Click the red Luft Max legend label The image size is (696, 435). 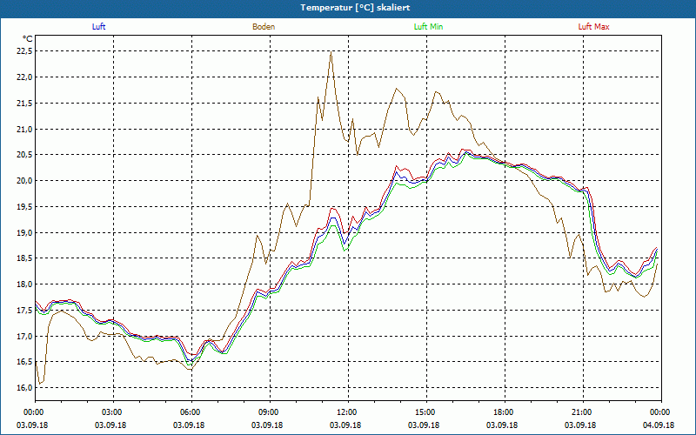[593, 27]
